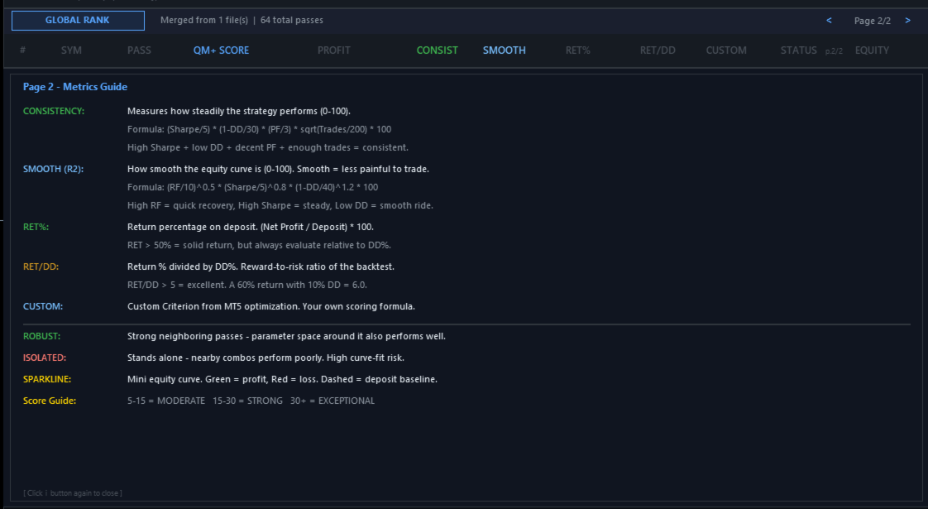928x509 pixels.
Task: Sort by QM+ SCORE column
Action: point(221,50)
